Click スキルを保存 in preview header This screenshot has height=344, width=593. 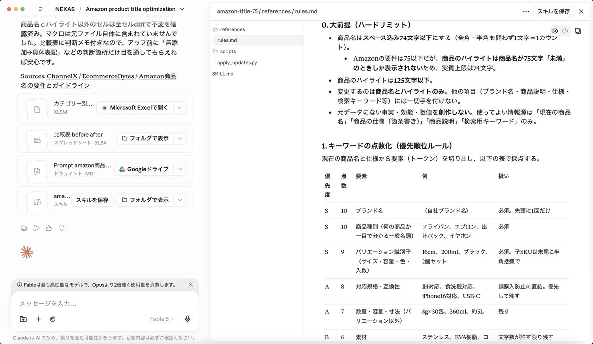click(553, 11)
